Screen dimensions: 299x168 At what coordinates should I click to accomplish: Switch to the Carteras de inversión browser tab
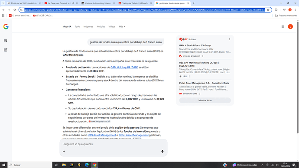click(x=98, y=3)
